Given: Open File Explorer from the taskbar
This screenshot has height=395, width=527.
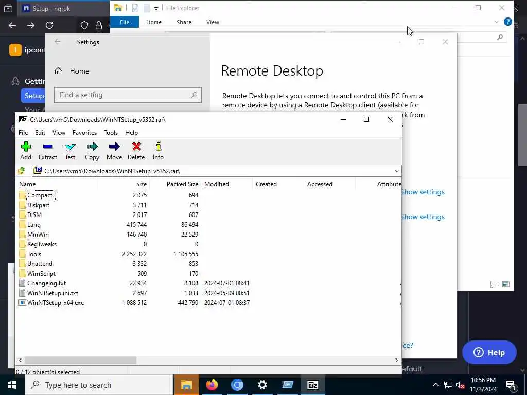Looking at the screenshot, I should [x=186, y=385].
